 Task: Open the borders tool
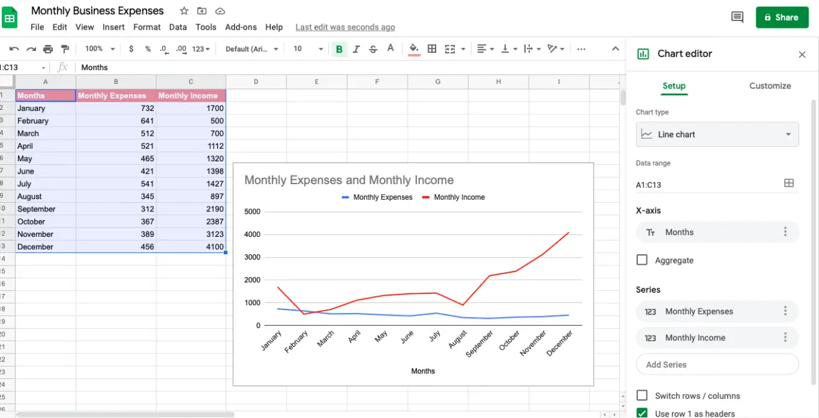pos(432,48)
